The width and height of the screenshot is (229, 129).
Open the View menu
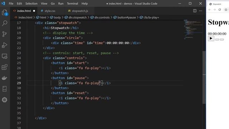tap(44, 4)
